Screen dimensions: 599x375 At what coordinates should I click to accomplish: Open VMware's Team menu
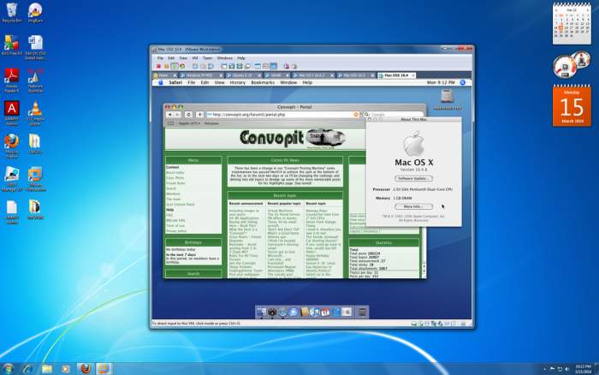[207, 58]
